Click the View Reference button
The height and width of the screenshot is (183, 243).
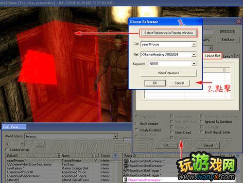tap(169, 73)
